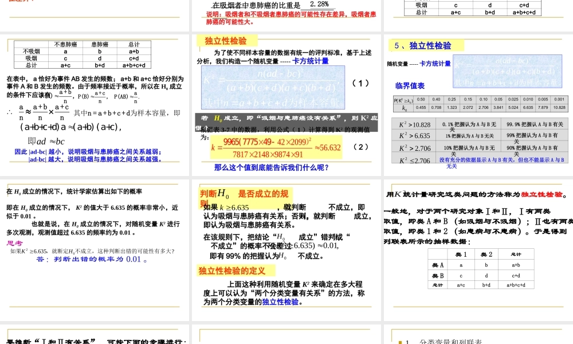Open the slide titled 5、独立性检验
Viewport: 573px width, 344px height.
point(478,105)
